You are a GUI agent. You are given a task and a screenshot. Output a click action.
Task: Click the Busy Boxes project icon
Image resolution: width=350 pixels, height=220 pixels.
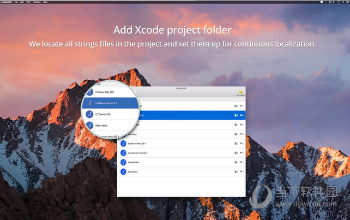(123, 172)
